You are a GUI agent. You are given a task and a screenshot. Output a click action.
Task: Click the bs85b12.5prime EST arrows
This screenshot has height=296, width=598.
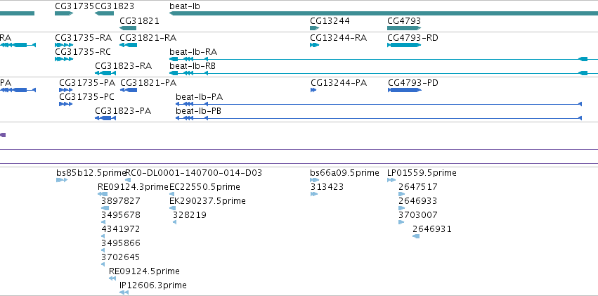62,180
